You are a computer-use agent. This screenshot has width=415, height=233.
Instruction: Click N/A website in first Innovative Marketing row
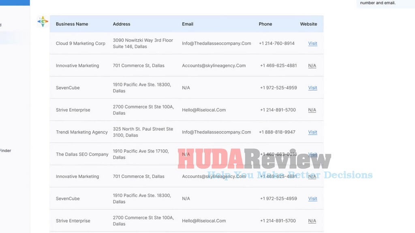[x=312, y=66]
